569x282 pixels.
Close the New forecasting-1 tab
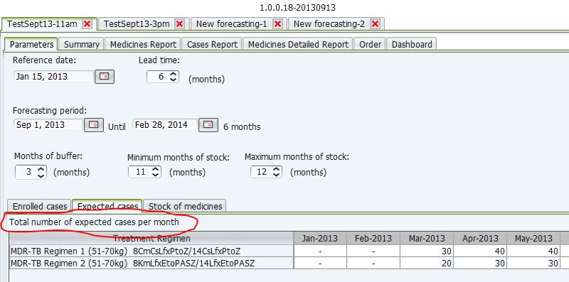(x=277, y=24)
